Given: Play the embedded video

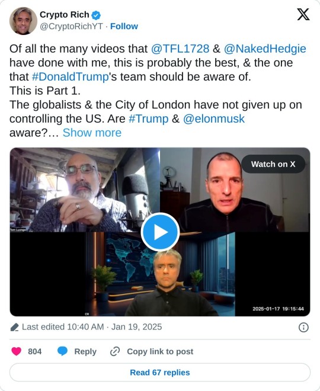Looking at the screenshot, I should tap(160, 232).
